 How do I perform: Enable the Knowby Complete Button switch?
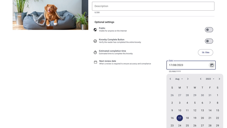pyautogui.click(x=209, y=41)
